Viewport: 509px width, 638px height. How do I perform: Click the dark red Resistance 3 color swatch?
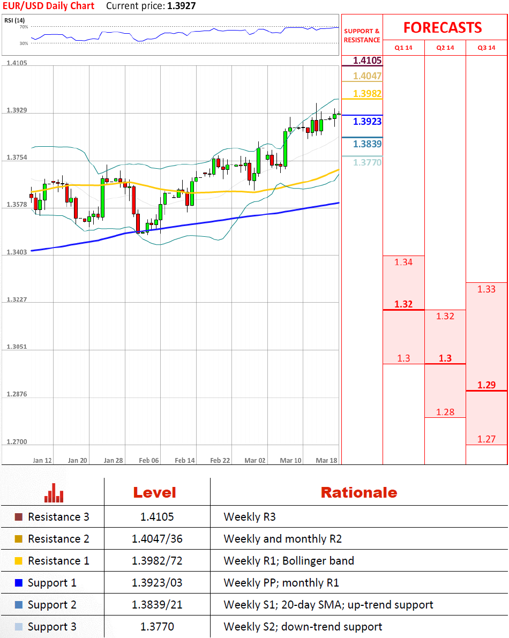pos(19,517)
